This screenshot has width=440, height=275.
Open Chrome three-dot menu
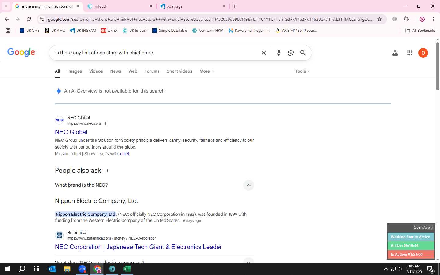pyautogui.click(x=433, y=19)
